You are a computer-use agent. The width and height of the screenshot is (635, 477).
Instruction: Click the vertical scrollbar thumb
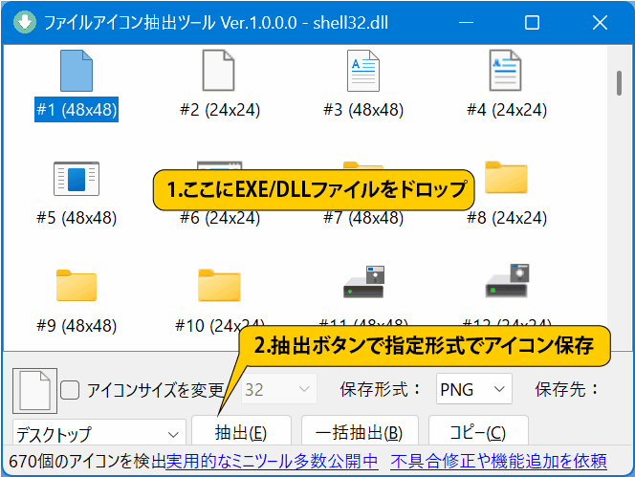[x=619, y=83]
